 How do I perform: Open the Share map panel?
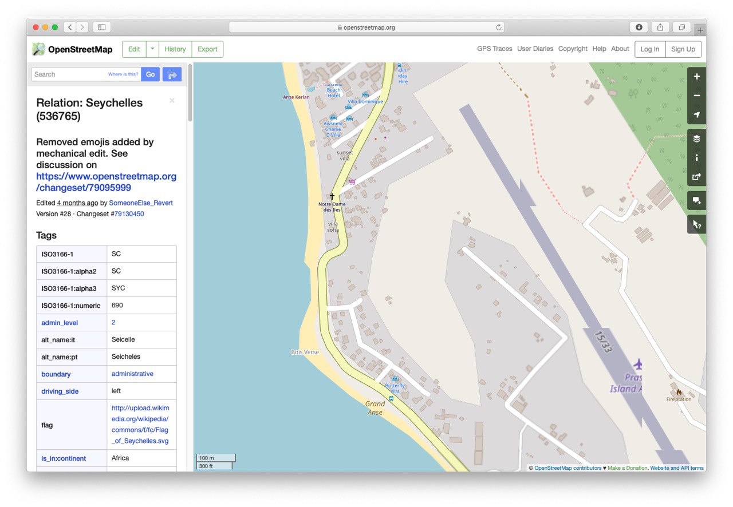[696, 177]
